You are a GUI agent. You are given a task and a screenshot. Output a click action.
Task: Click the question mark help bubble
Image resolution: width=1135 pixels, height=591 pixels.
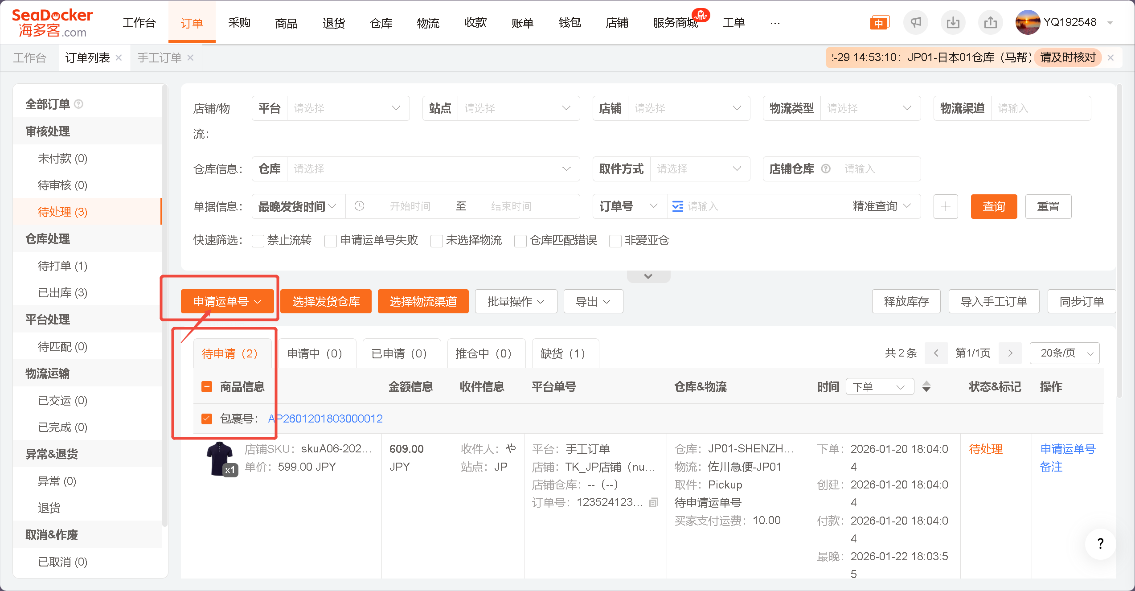click(x=1100, y=543)
